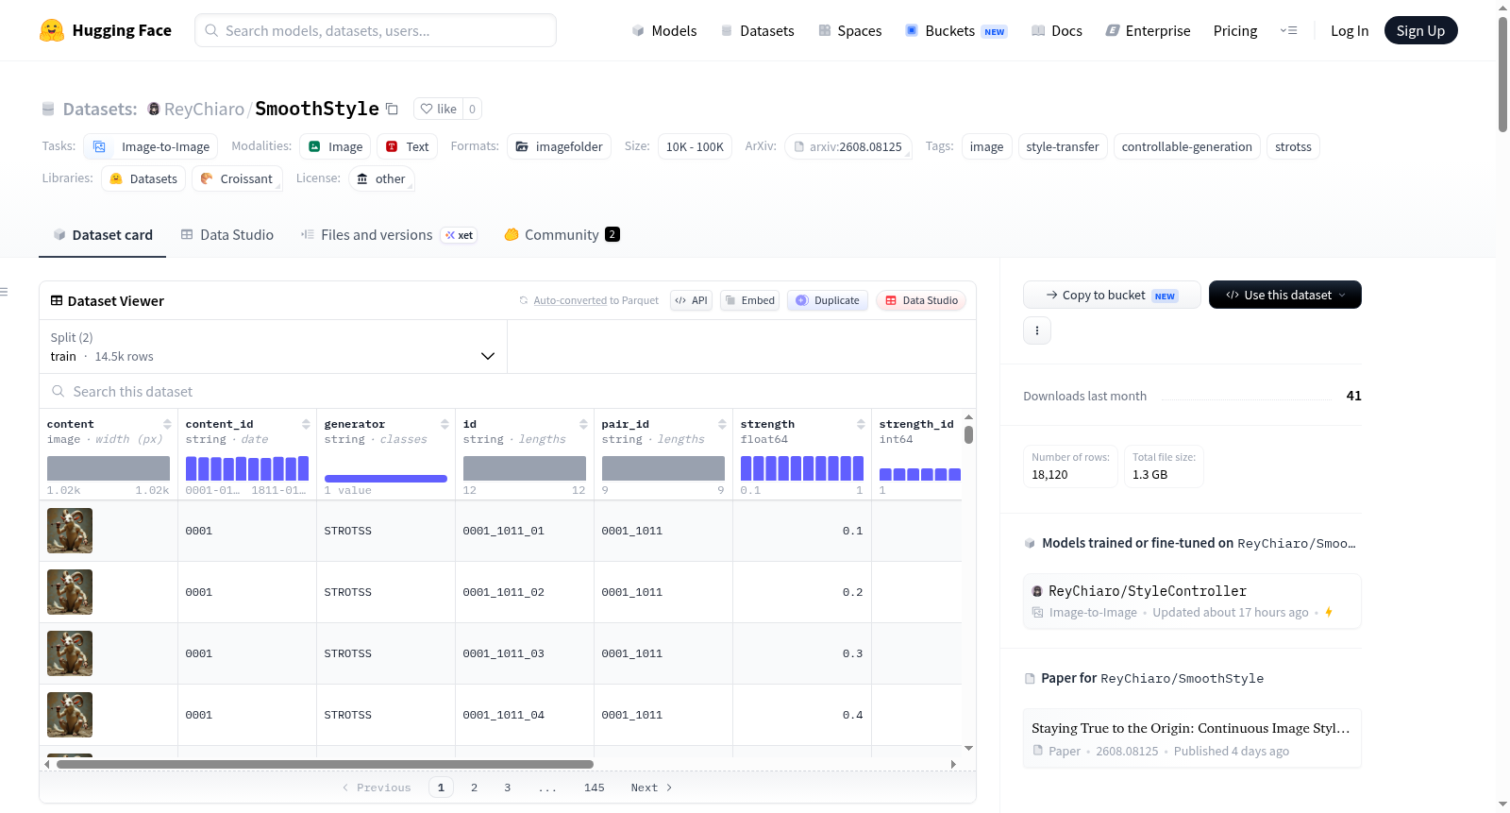Open Data Studio from the viewer header

921,300
